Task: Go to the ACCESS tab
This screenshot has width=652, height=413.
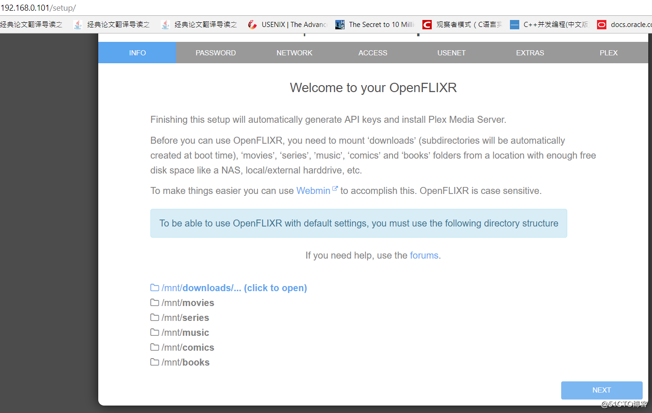Action: pyautogui.click(x=373, y=53)
